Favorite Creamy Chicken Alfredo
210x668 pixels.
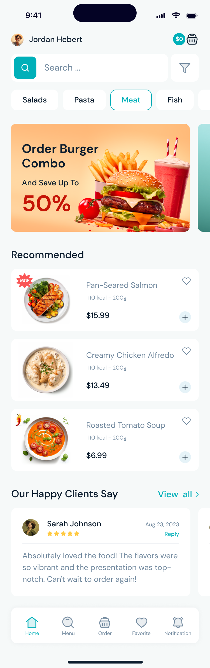tap(186, 351)
